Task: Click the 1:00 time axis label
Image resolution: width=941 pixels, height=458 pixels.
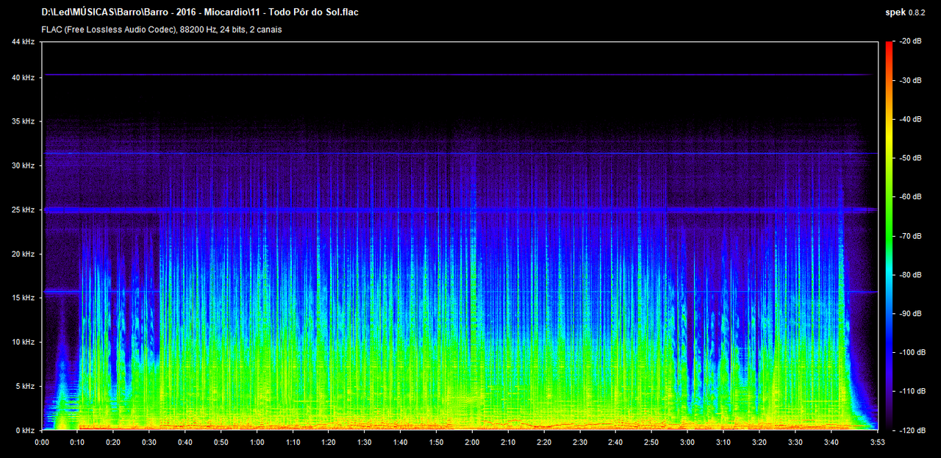Action: [257, 443]
